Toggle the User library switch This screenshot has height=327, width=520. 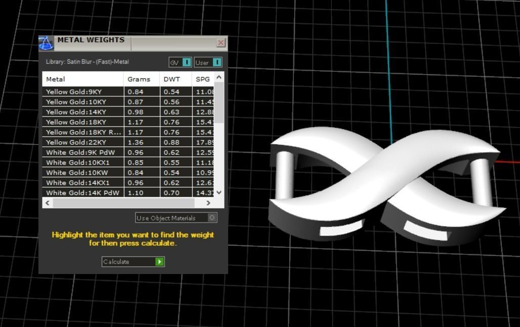tap(217, 62)
